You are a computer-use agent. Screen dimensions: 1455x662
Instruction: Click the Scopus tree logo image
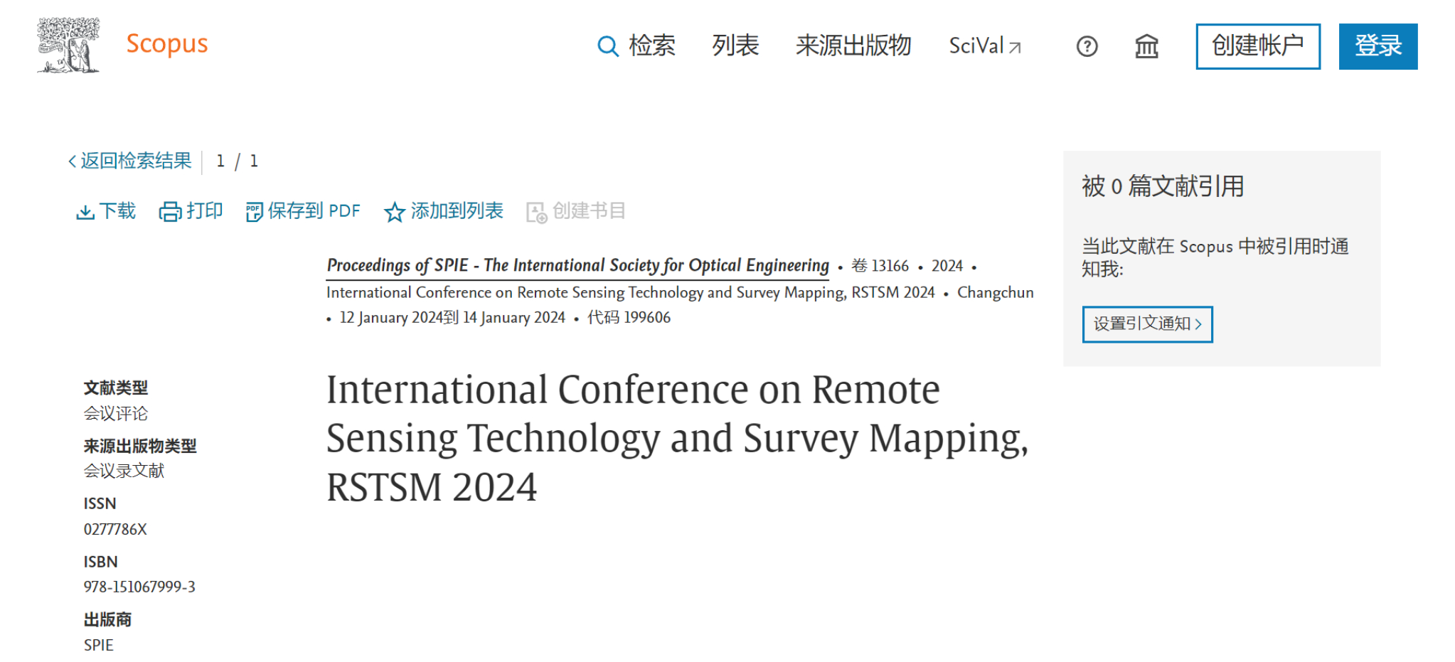68,46
